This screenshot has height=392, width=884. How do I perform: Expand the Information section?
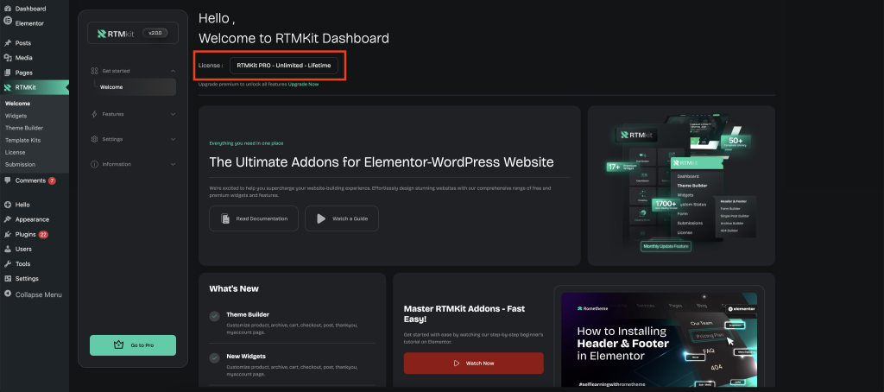[x=173, y=164]
